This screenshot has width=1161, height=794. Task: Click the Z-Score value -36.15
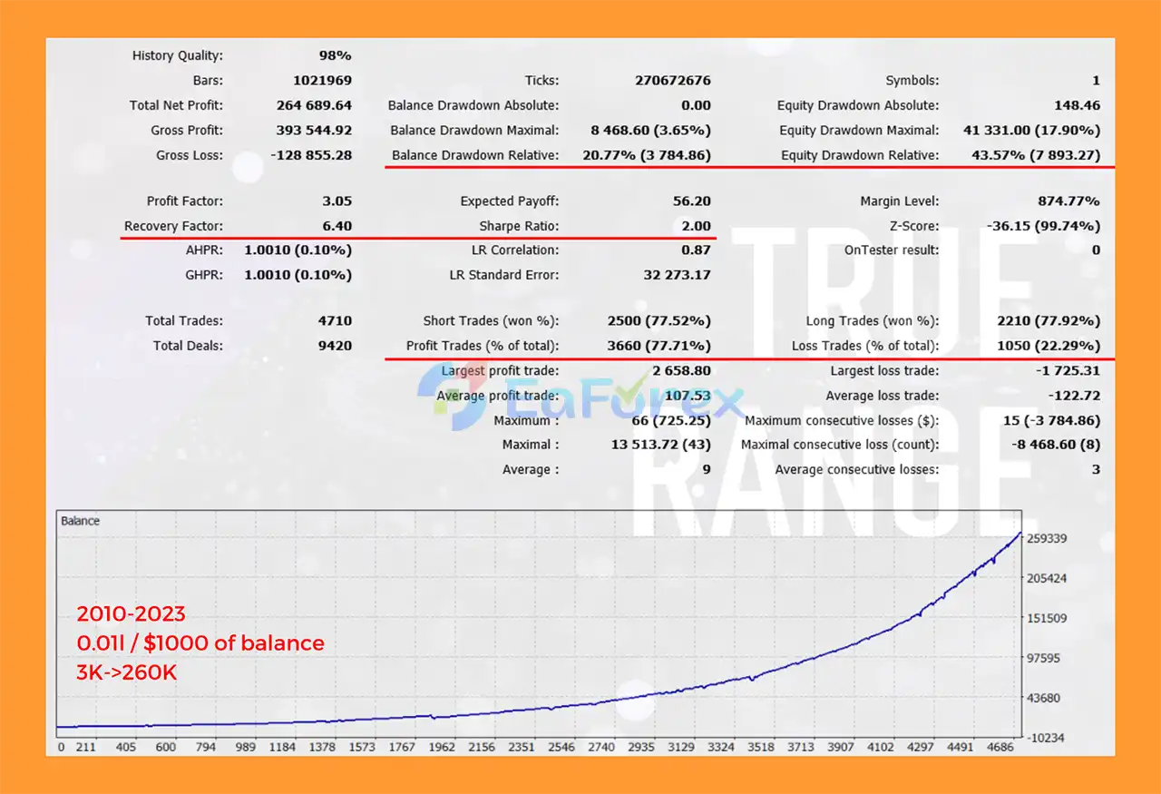coord(1043,225)
